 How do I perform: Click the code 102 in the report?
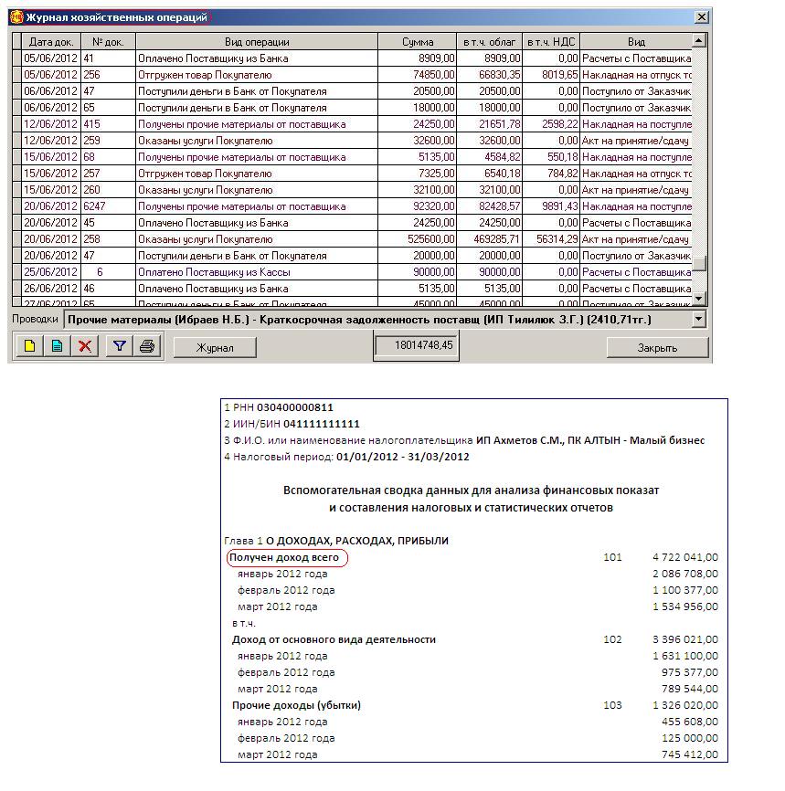click(612, 639)
